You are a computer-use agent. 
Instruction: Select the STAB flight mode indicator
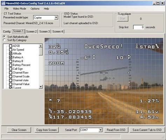(x=147, y=46)
